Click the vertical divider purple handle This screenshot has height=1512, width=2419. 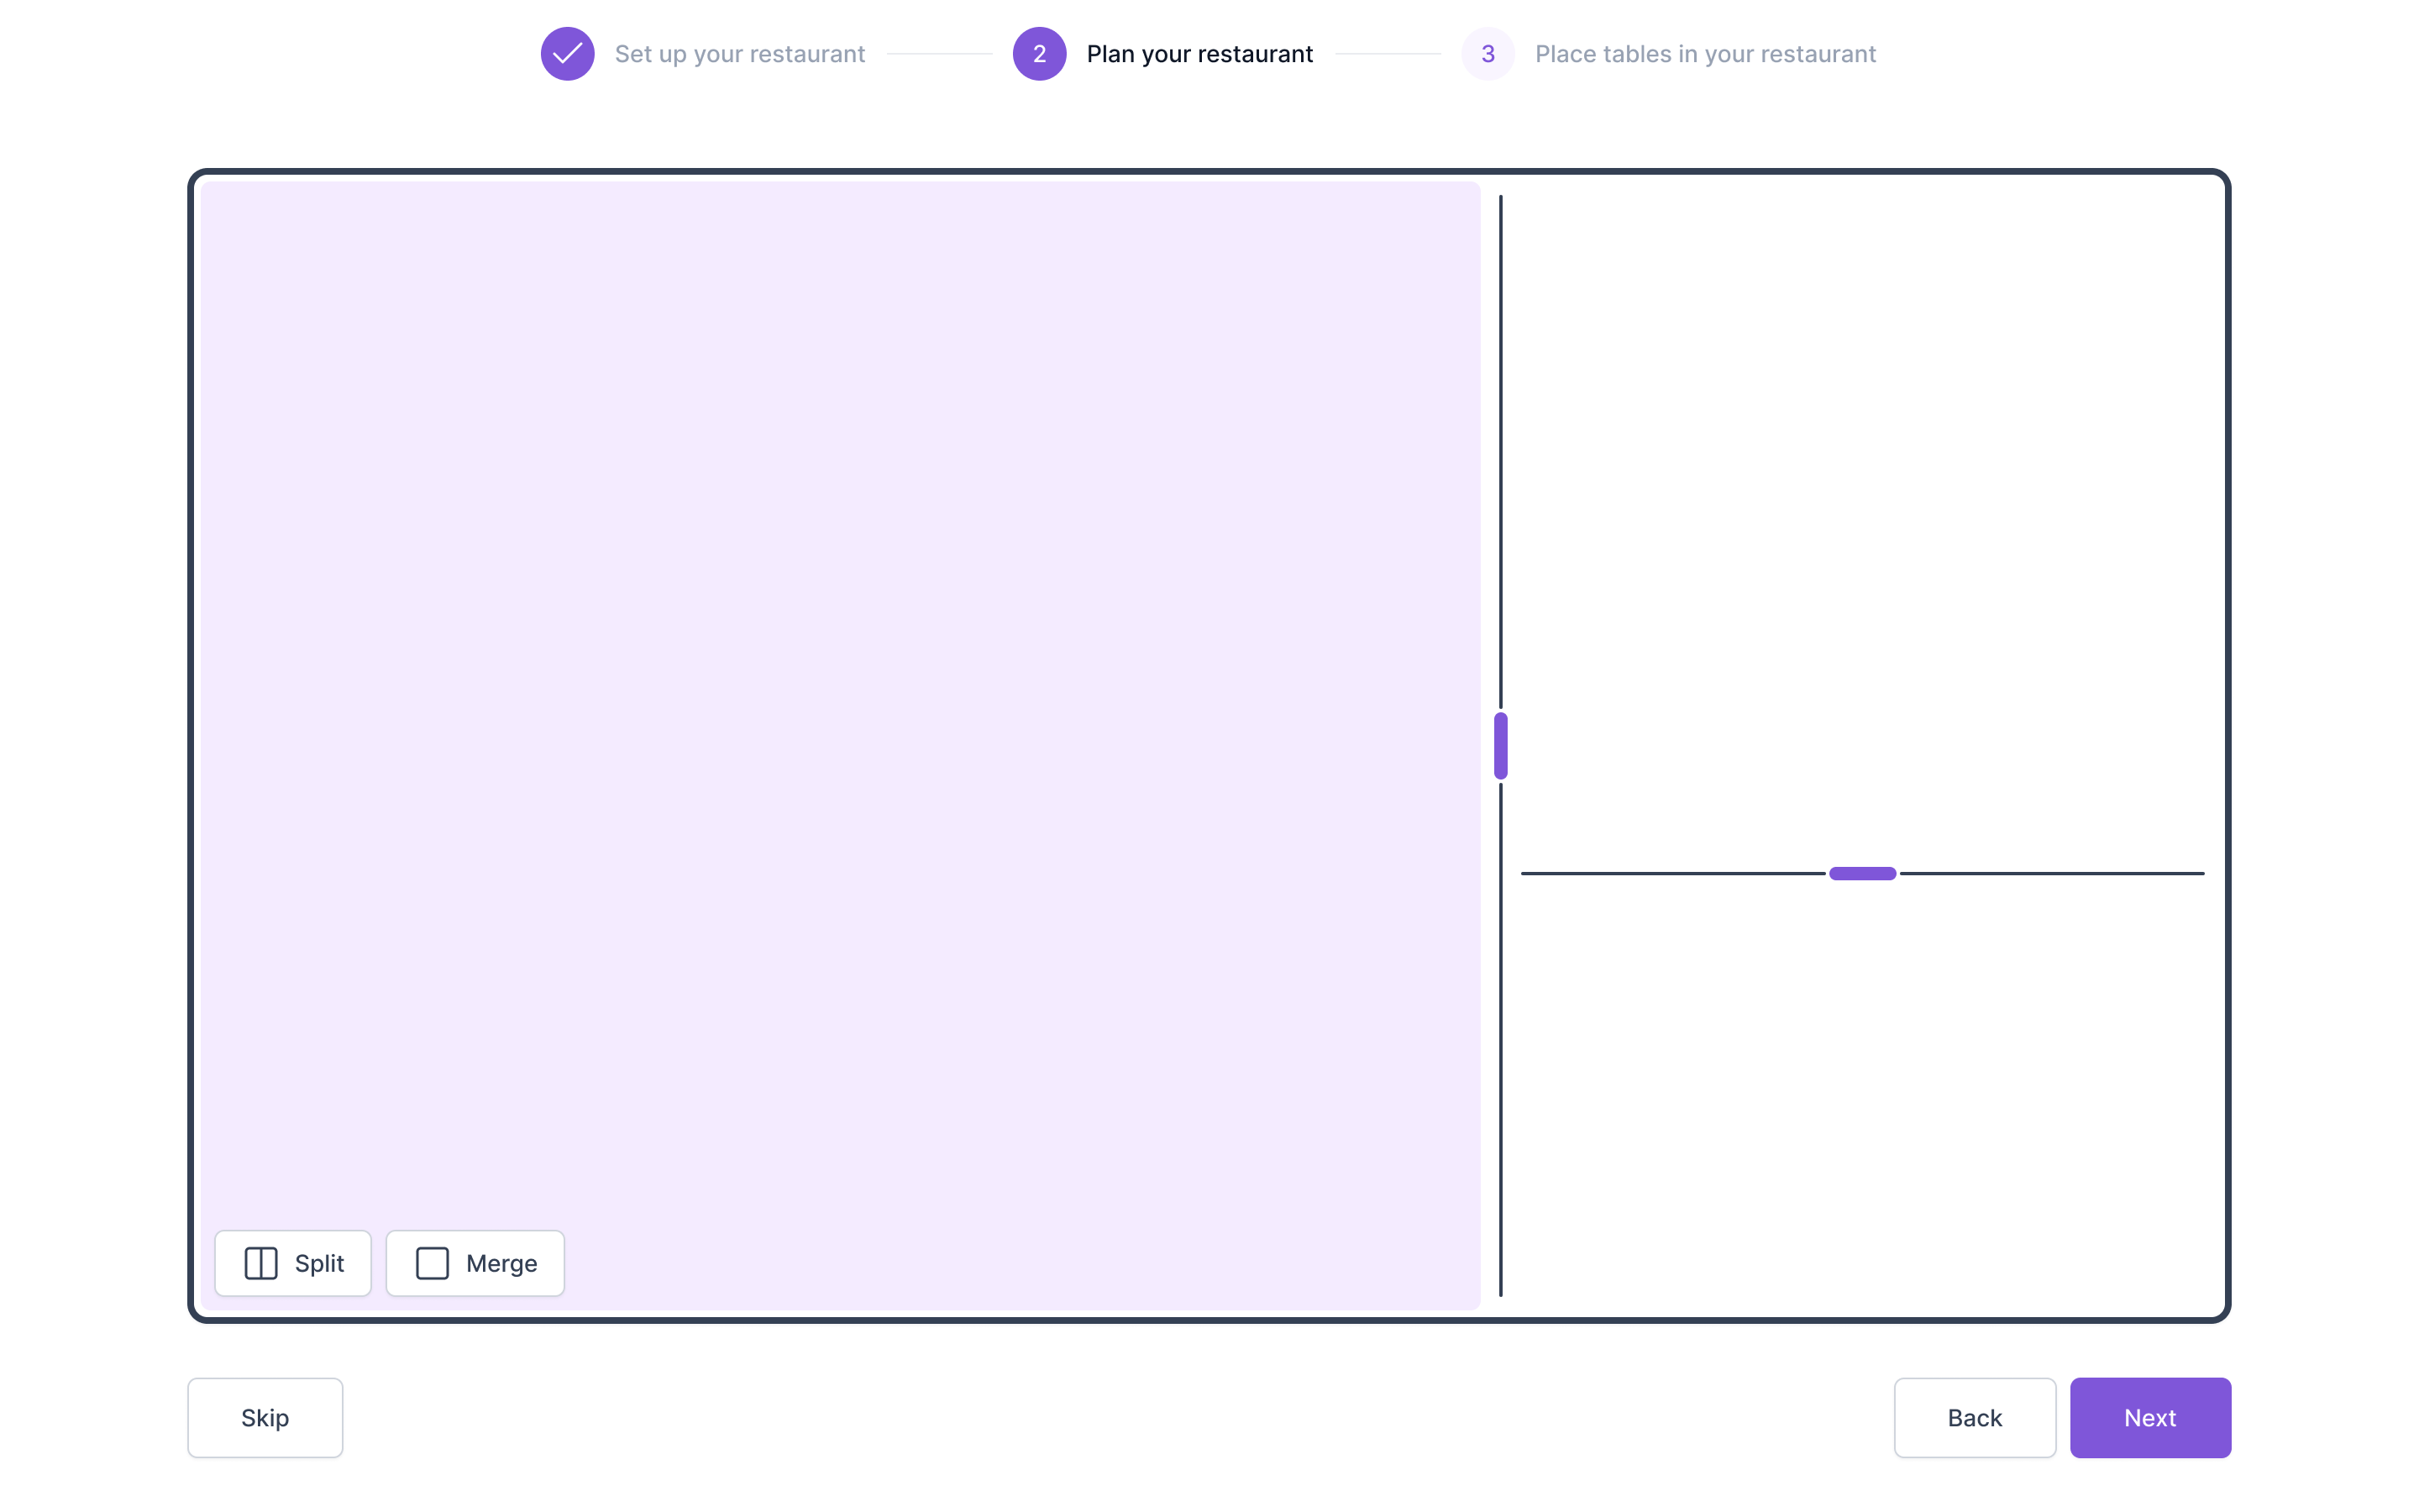click(1500, 746)
